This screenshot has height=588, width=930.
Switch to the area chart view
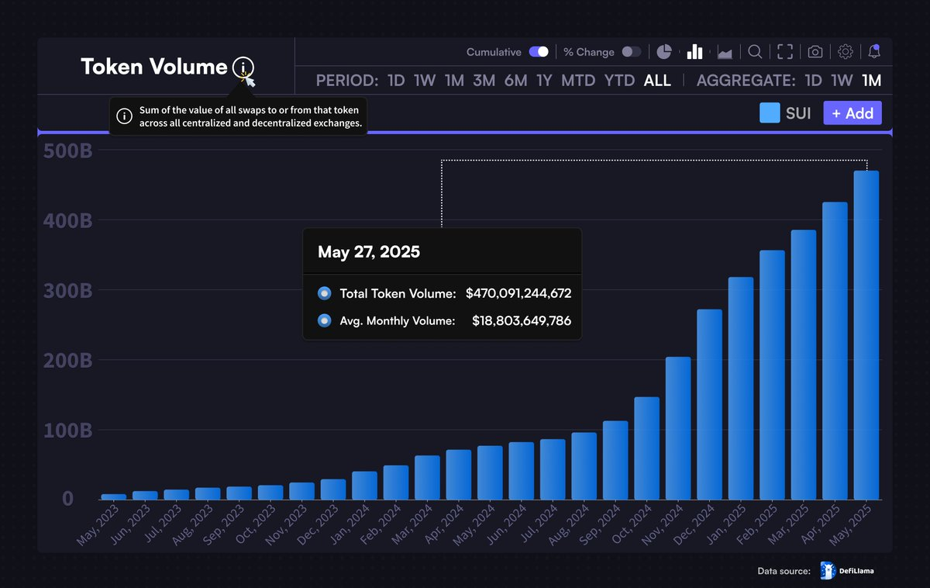point(725,51)
